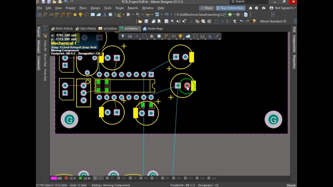Expand the Altium Standard 2D view dropdown
The image size is (333, 187).
296,21
